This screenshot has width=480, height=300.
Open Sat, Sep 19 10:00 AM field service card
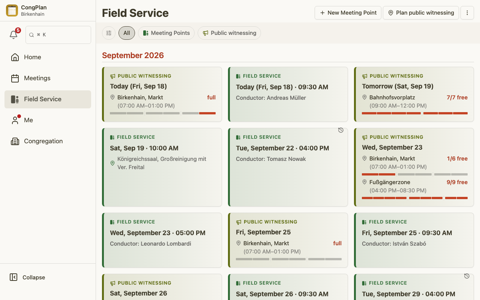pyautogui.click(x=162, y=167)
